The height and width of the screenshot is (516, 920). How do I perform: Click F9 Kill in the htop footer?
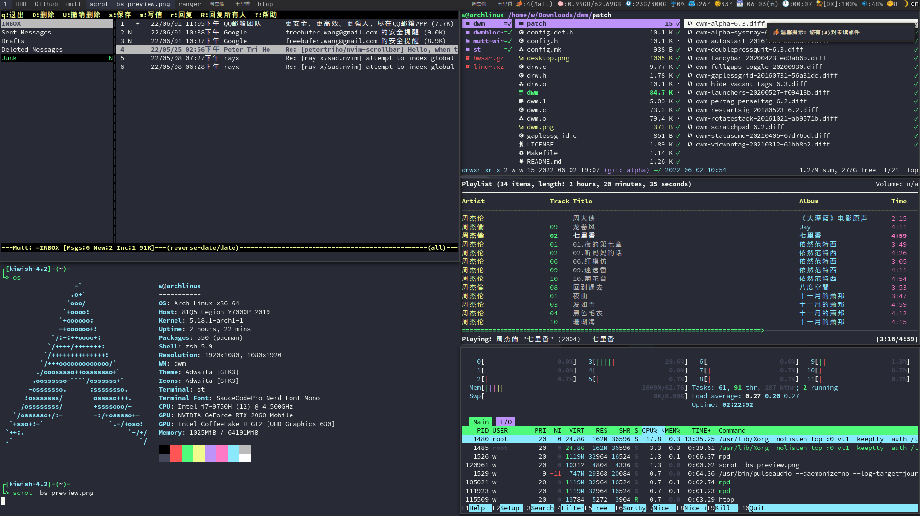pos(722,508)
